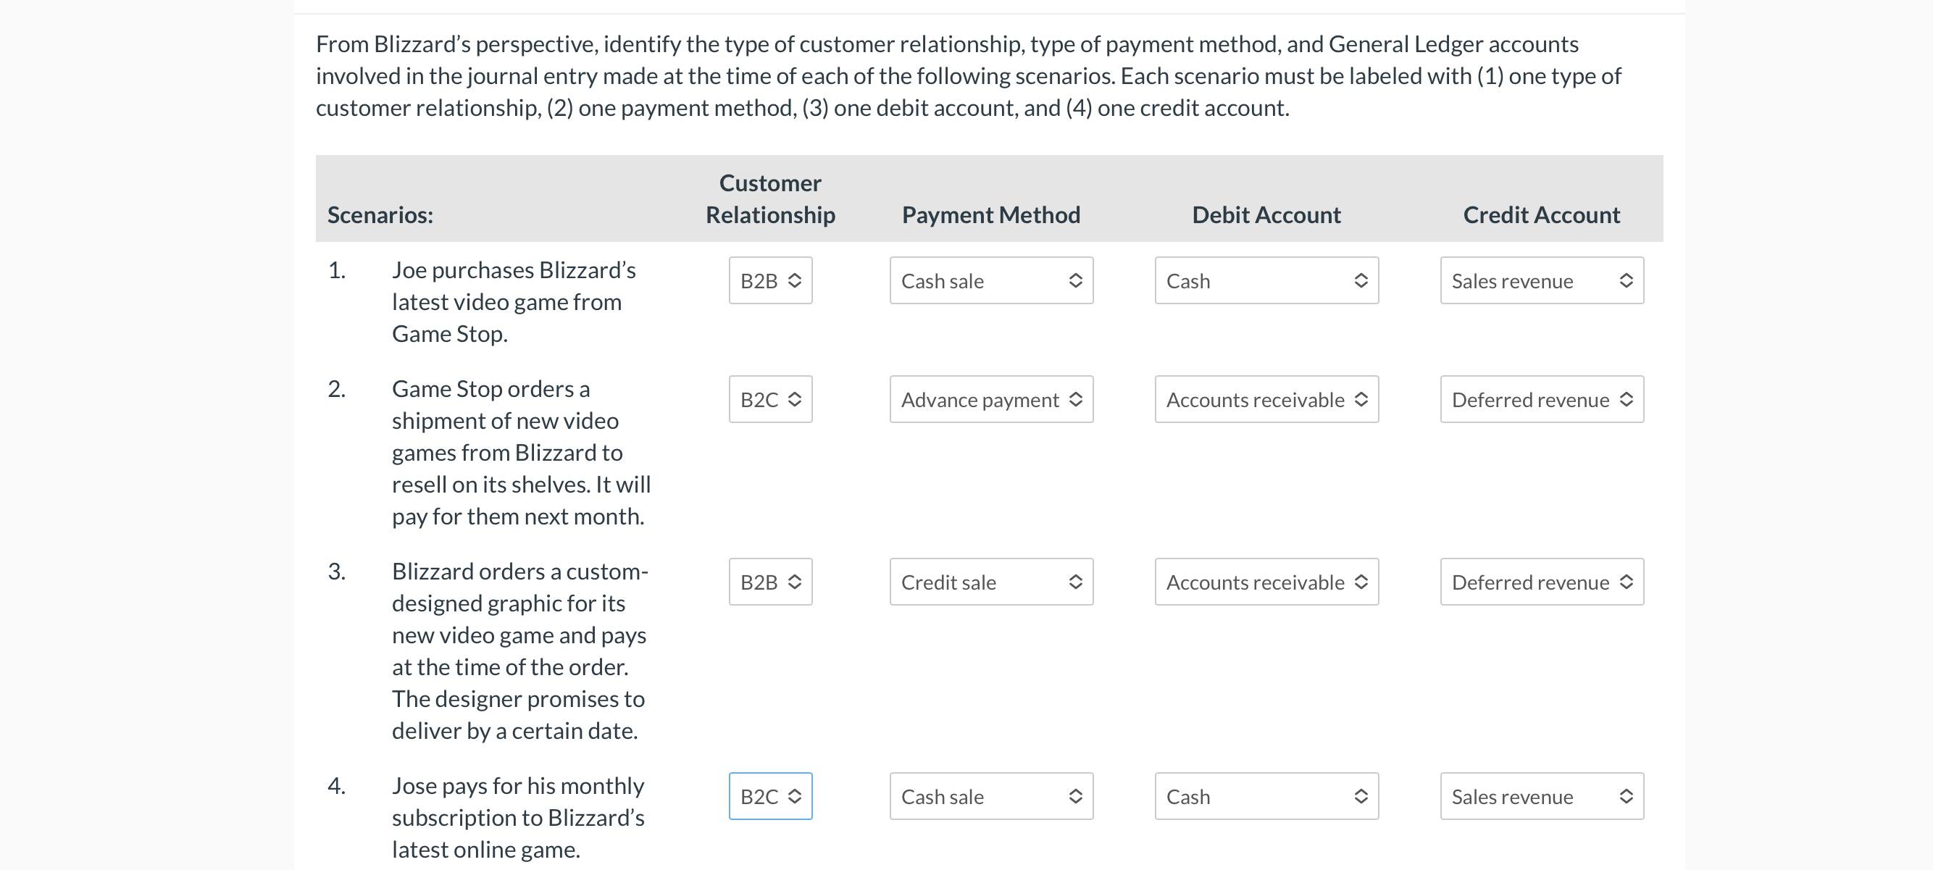The width and height of the screenshot is (1933, 870).
Task: Click the Credit Account column header
Action: (1541, 215)
